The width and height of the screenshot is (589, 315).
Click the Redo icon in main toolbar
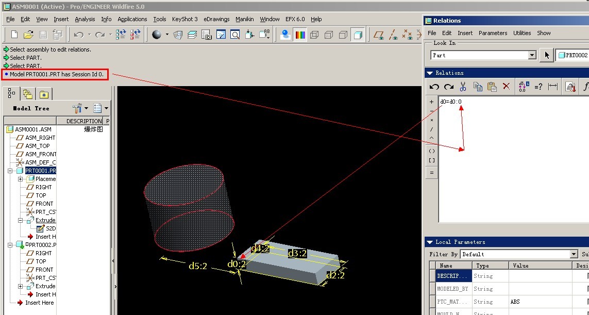click(x=100, y=35)
